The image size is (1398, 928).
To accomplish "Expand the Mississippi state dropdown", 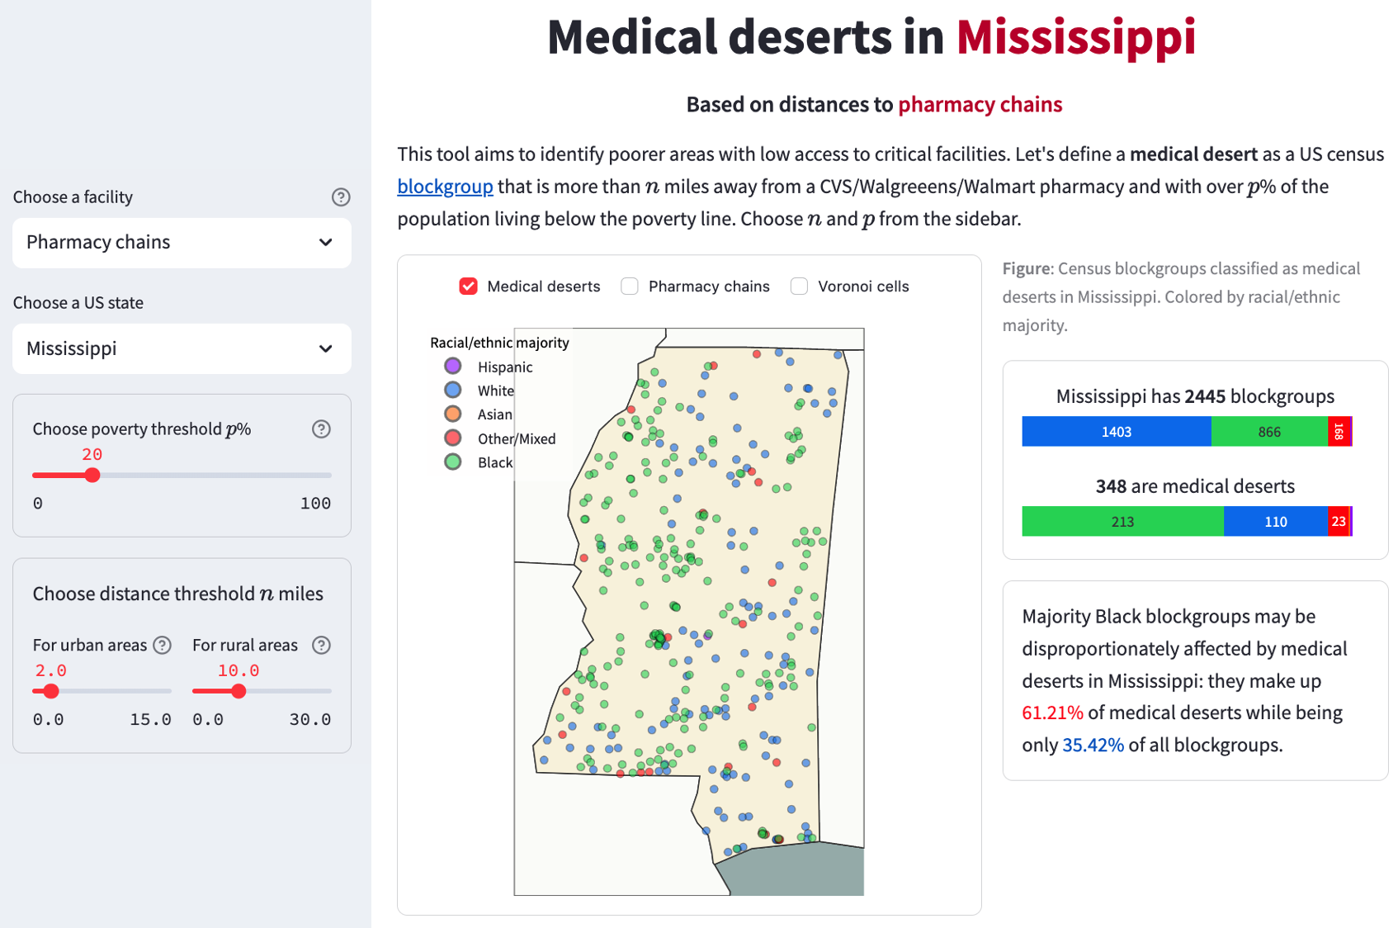I will point(182,348).
